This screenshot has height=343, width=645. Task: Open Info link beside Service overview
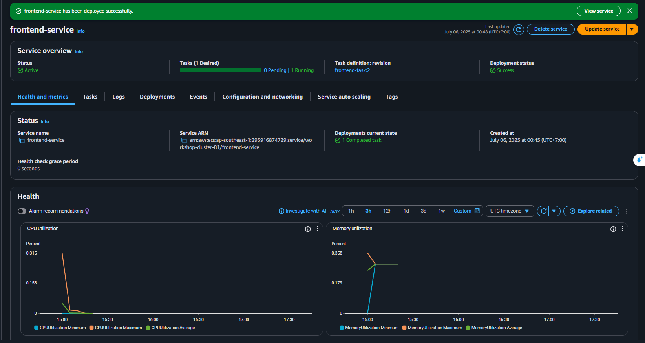tap(79, 51)
